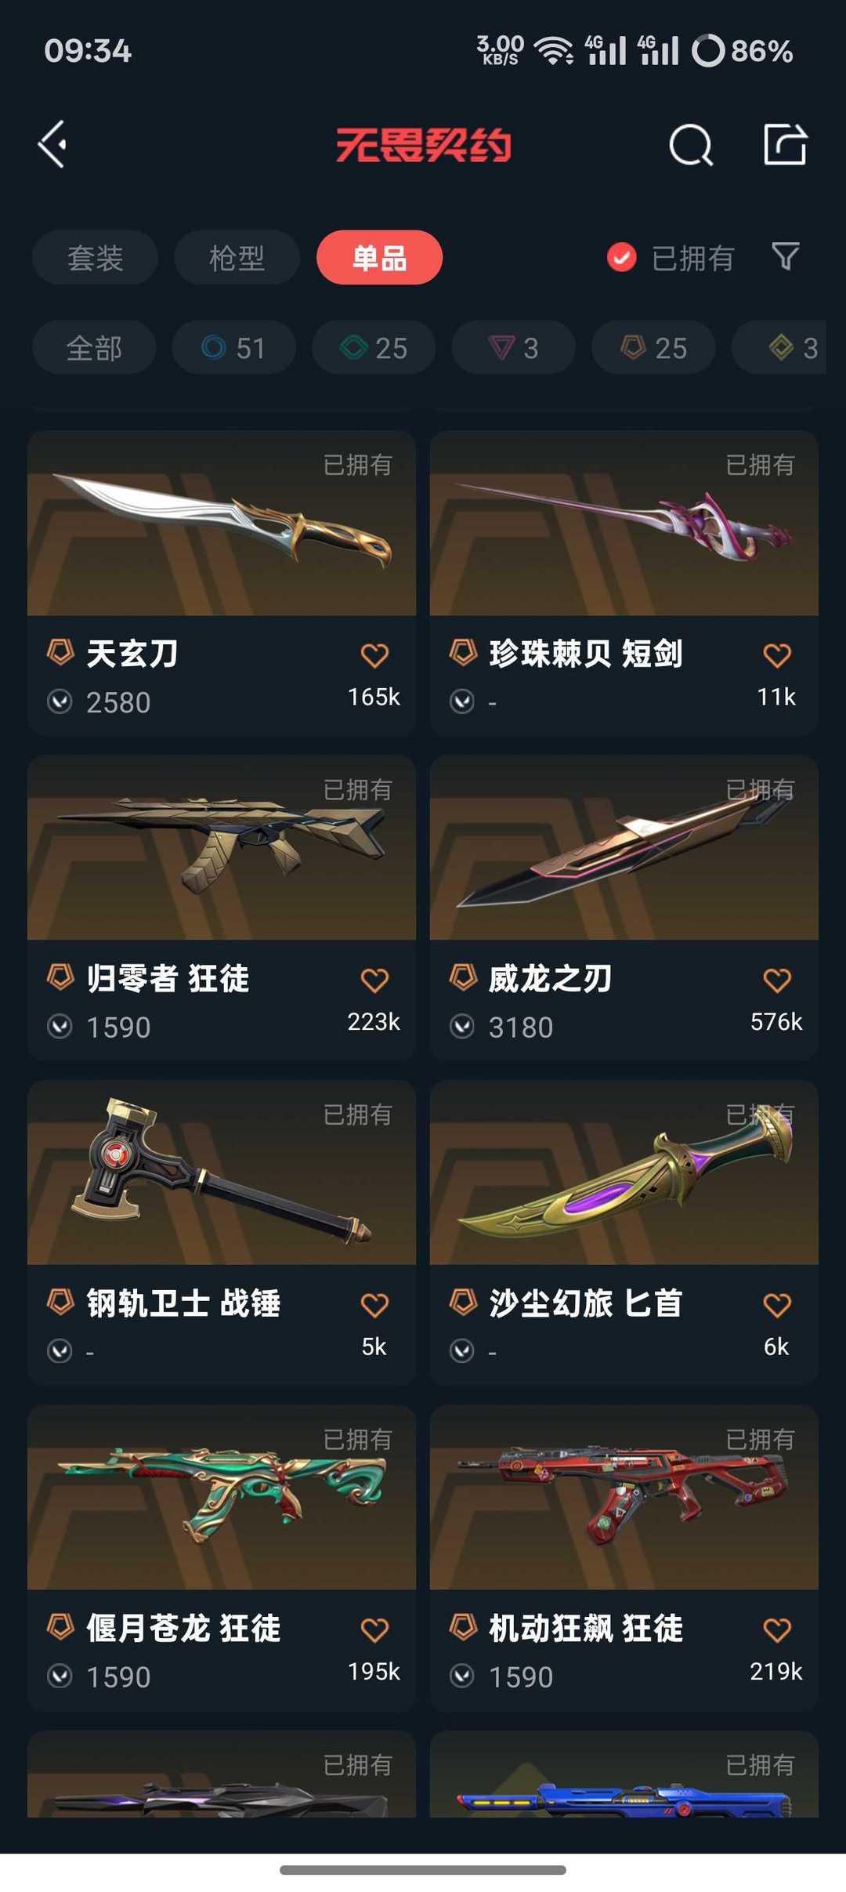Viewport: 846px width, 1892px height.
Task: Tap heart icon on 机动狂飙 狂徒
Action: (x=777, y=1629)
